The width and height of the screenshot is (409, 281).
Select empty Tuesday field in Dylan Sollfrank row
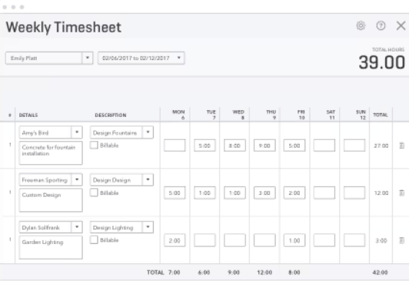tap(204, 240)
